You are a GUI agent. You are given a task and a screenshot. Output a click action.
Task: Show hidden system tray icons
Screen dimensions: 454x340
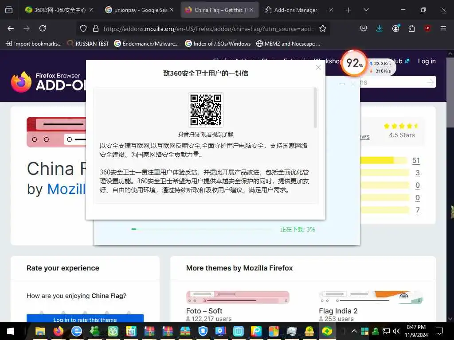(x=354, y=331)
